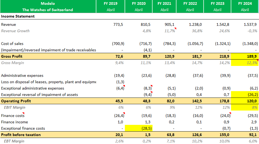
Task: Click FY 2019 revenue value 773,5
Action: click(x=118, y=25)
